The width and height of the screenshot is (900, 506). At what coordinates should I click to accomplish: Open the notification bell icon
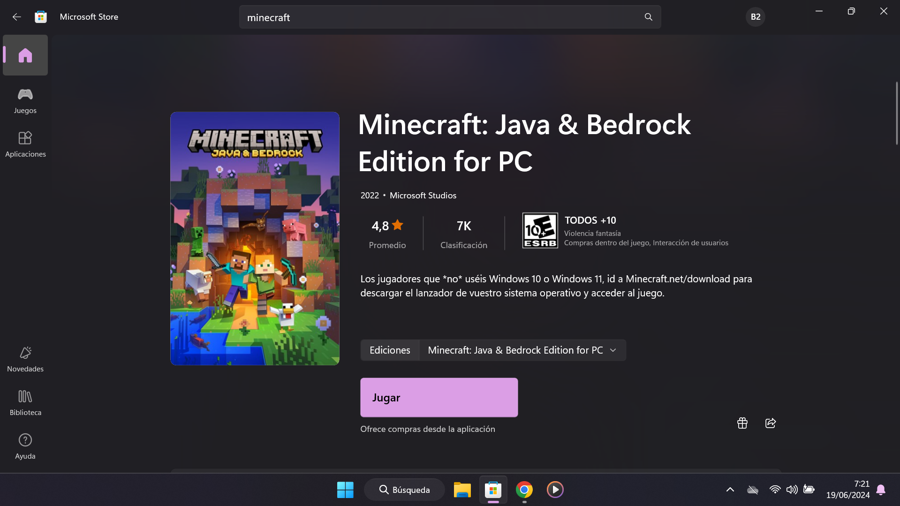881,490
